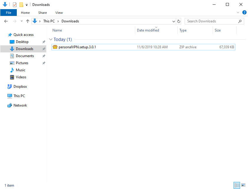Select Quick access in navigation pane

[23, 35]
